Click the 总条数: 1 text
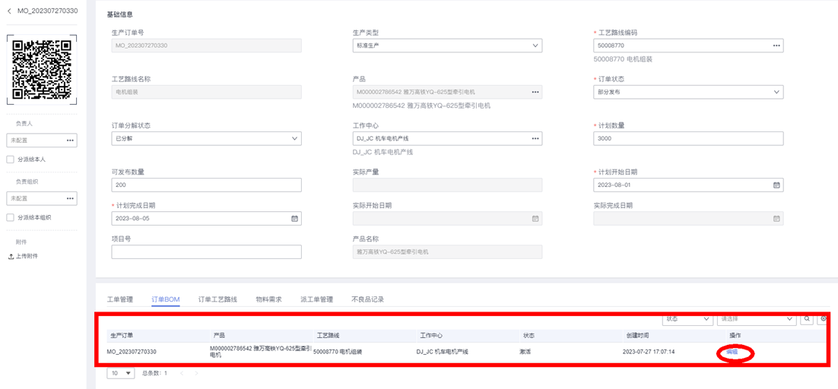Viewport: 838px width, 389px height. point(154,373)
